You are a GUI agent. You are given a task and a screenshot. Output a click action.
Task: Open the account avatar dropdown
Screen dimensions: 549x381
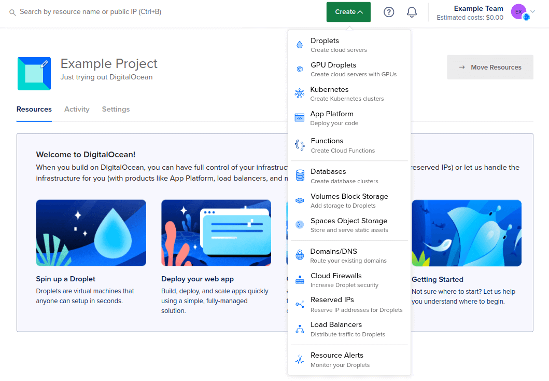pyautogui.click(x=522, y=11)
